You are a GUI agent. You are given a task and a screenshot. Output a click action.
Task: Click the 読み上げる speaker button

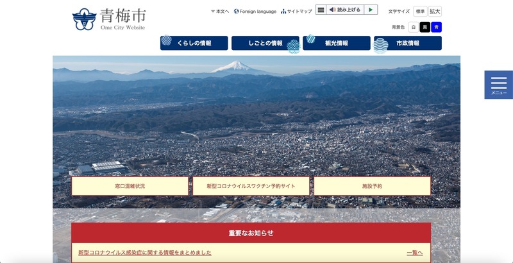coord(345,10)
